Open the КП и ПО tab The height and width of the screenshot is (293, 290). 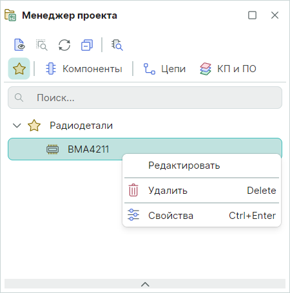pos(228,69)
